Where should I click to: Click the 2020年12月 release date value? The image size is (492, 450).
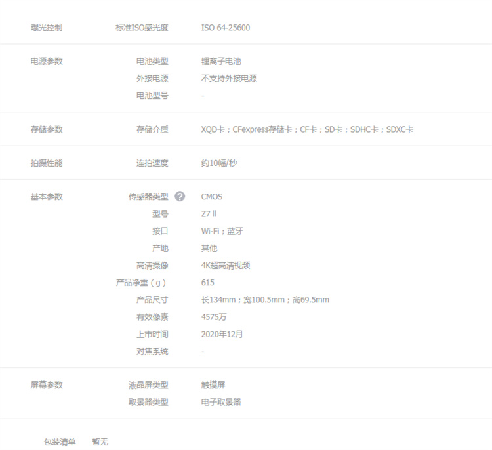click(222, 334)
